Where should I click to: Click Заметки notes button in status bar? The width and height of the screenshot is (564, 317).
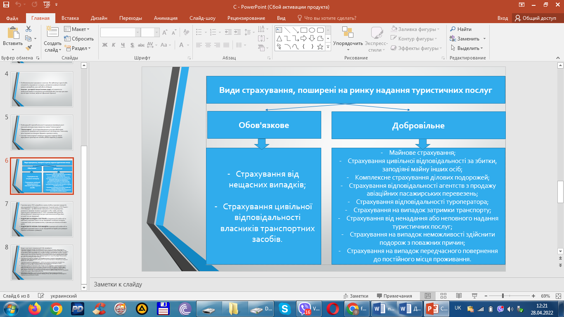[x=356, y=296]
